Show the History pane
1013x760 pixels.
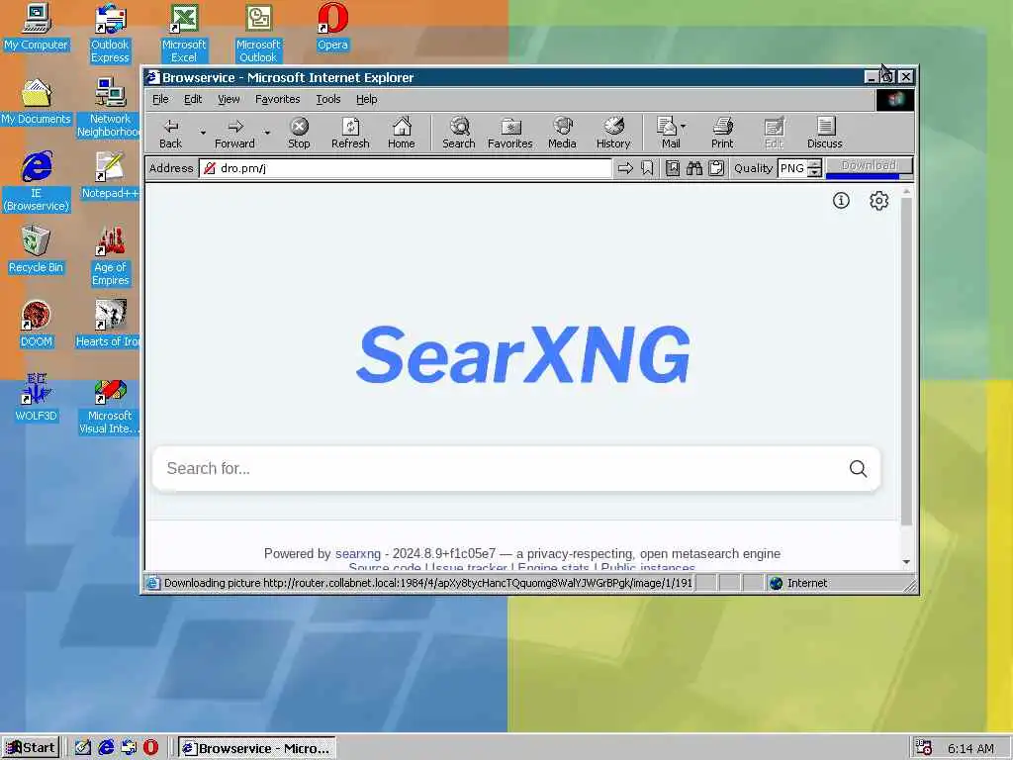click(x=613, y=134)
